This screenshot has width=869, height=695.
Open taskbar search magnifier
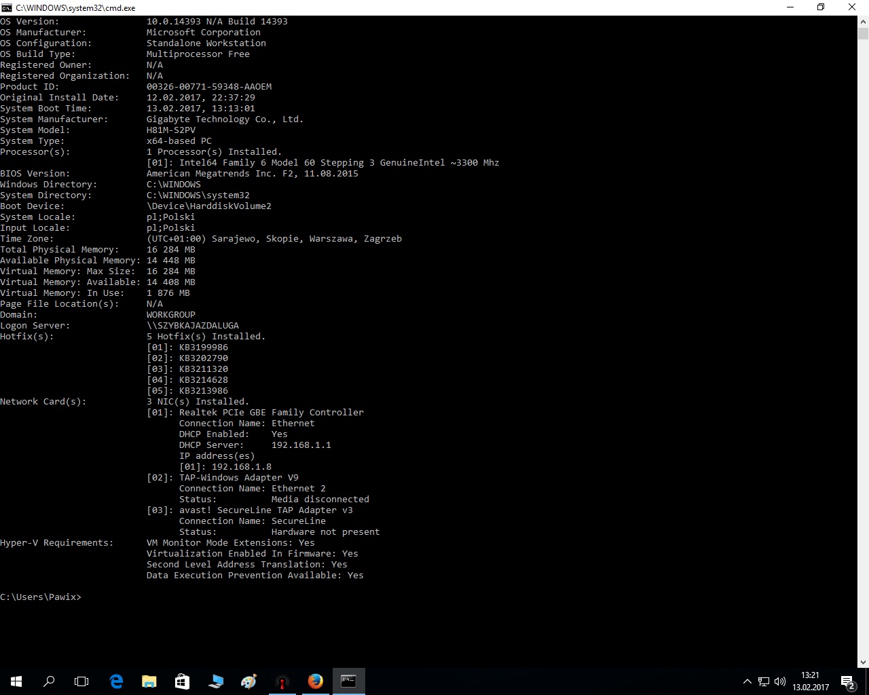click(x=49, y=681)
